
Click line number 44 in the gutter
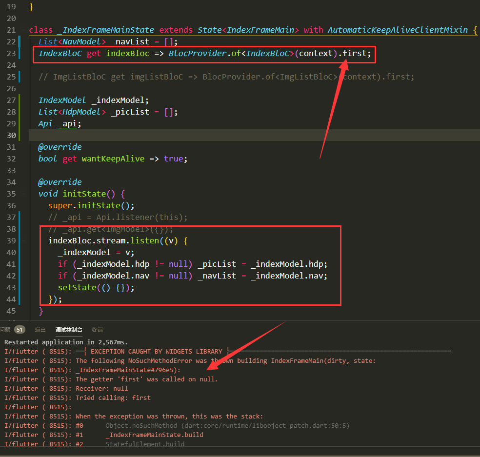coord(11,299)
